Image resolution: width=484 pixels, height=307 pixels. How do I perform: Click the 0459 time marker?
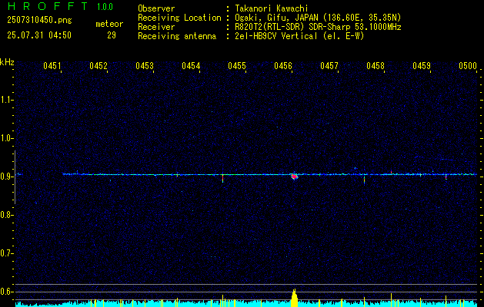click(x=422, y=65)
